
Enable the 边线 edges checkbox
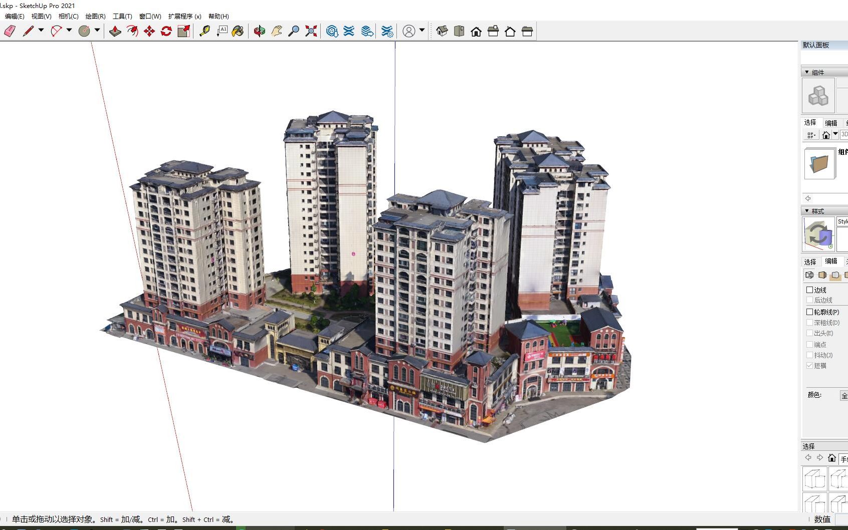(810, 290)
